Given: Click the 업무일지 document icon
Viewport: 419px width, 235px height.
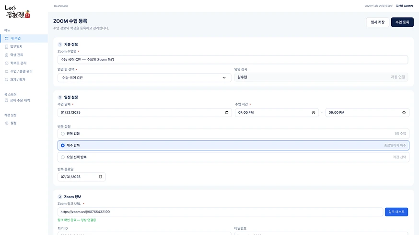Looking at the screenshot, I should (x=6, y=47).
